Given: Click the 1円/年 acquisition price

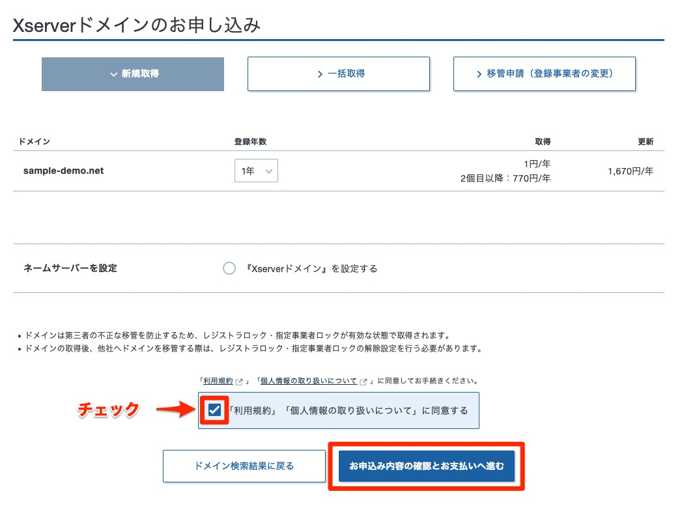Looking at the screenshot, I should (x=537, y=164).
